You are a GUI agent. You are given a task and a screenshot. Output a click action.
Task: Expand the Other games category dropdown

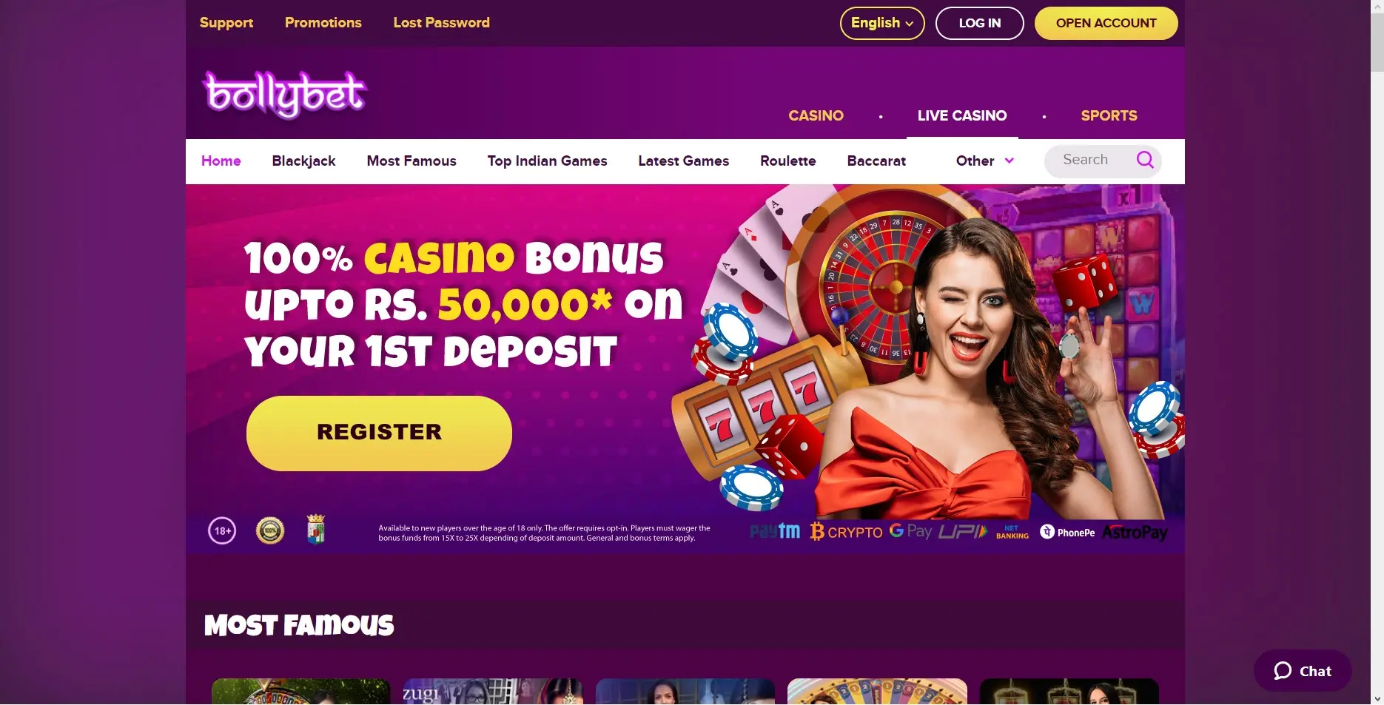pos(984,161)
